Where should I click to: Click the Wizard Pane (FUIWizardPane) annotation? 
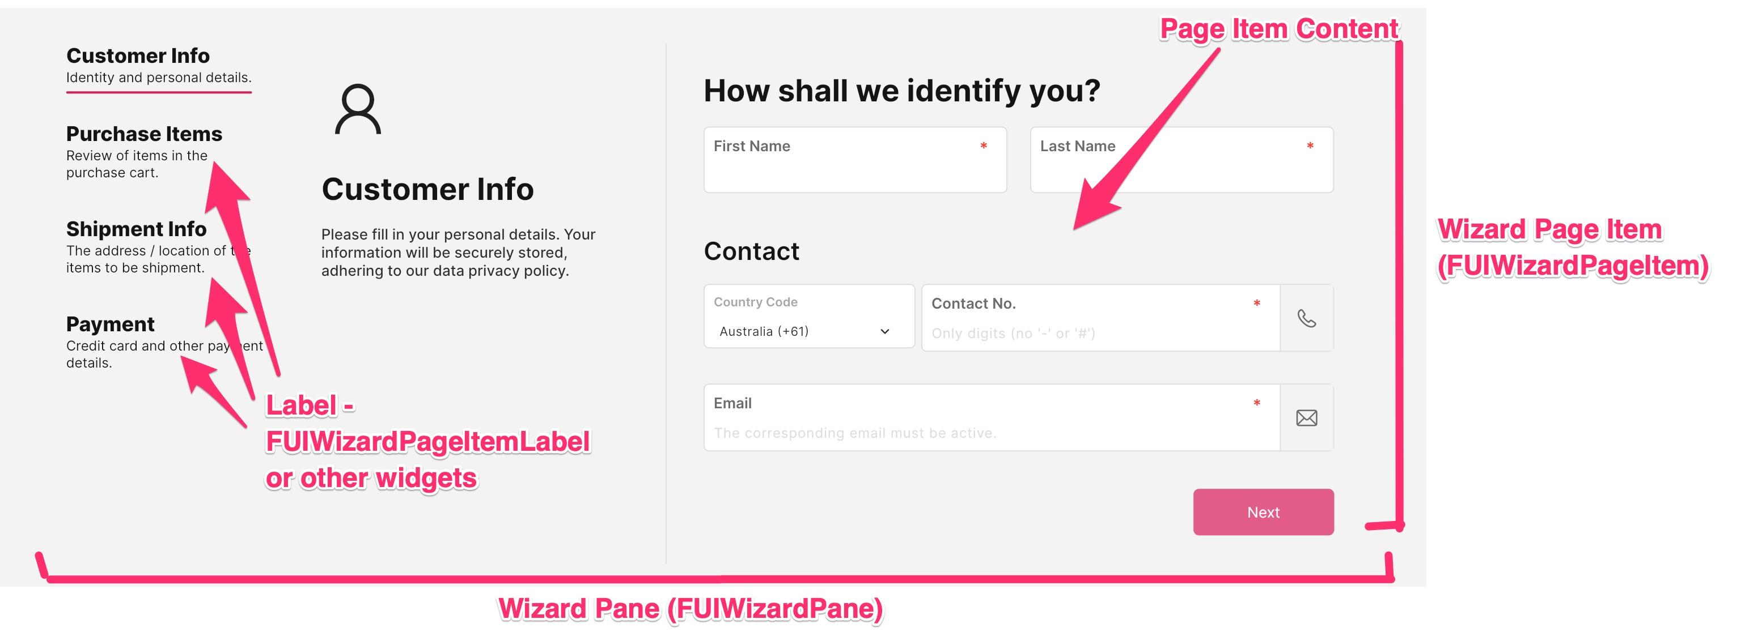(691, 609)
